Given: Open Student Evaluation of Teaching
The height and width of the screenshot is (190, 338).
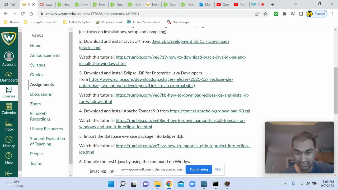Looking at the screenshot, I should click(x=48, y=141).
